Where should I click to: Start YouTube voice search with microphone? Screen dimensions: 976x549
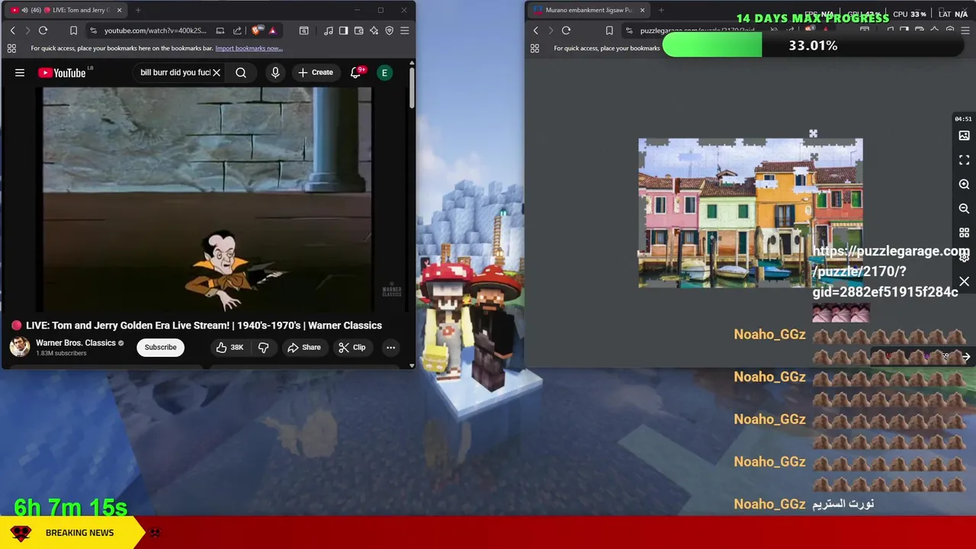click(x=275, y=72)
